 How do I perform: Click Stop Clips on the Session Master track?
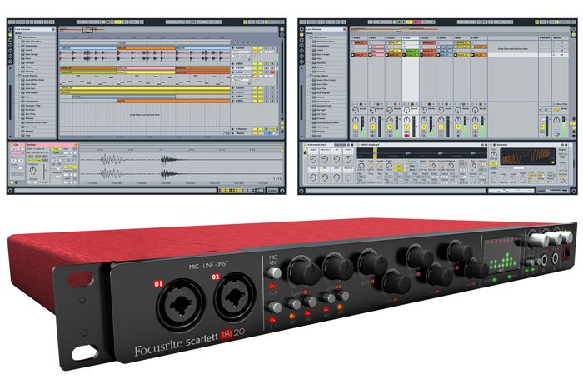click(x=562, y=104)
